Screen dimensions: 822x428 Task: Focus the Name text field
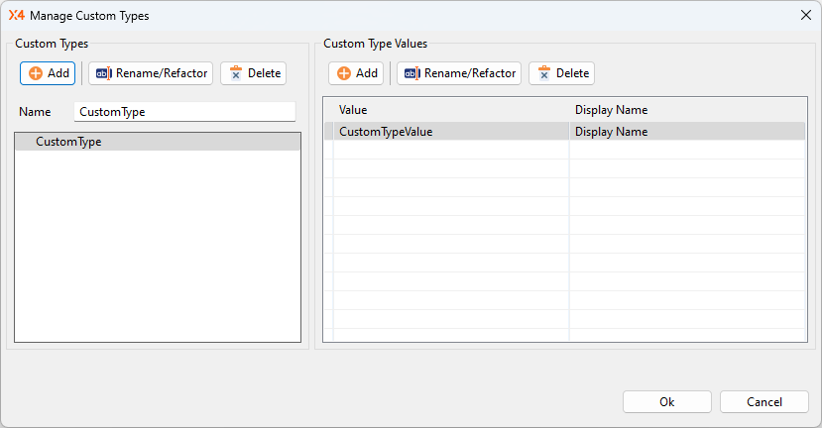(184, 112)
